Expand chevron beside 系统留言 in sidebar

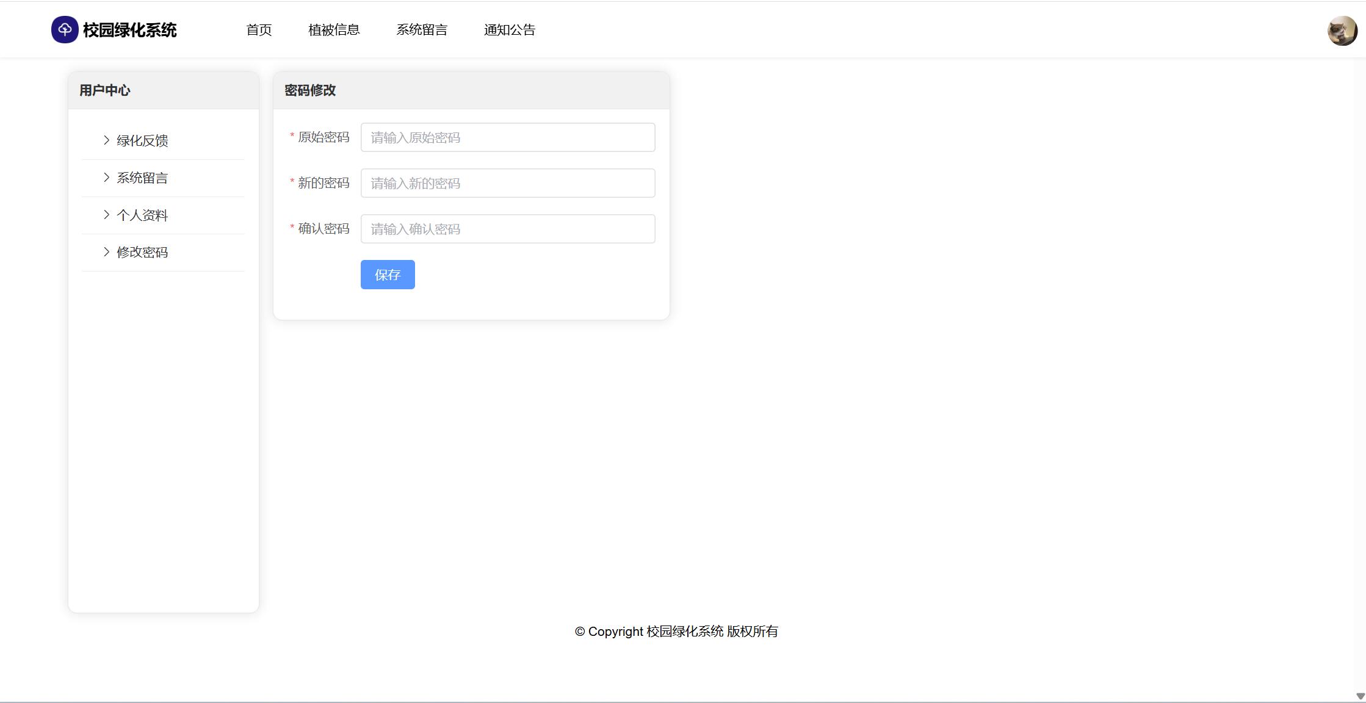click(106, 178)
